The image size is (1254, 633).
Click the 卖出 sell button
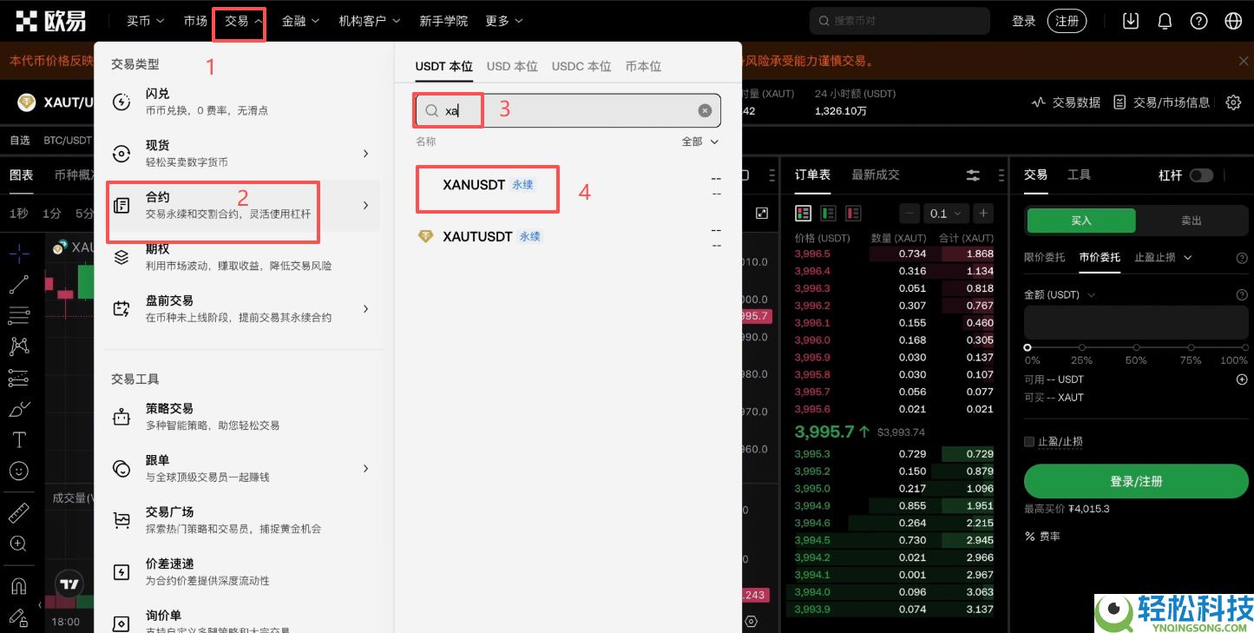click(1191, 220)
